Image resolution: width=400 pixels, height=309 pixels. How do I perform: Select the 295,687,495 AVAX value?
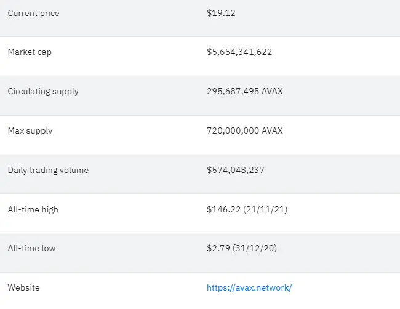(245, 91)
